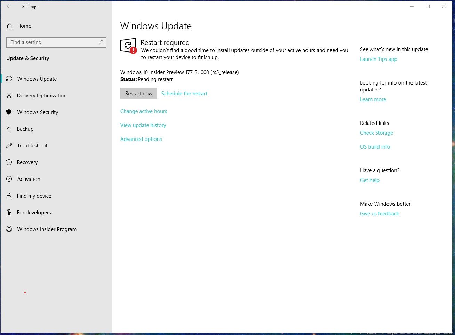Click the Activation checkmark circle icon
455x335 pixels.
[9, 179]
